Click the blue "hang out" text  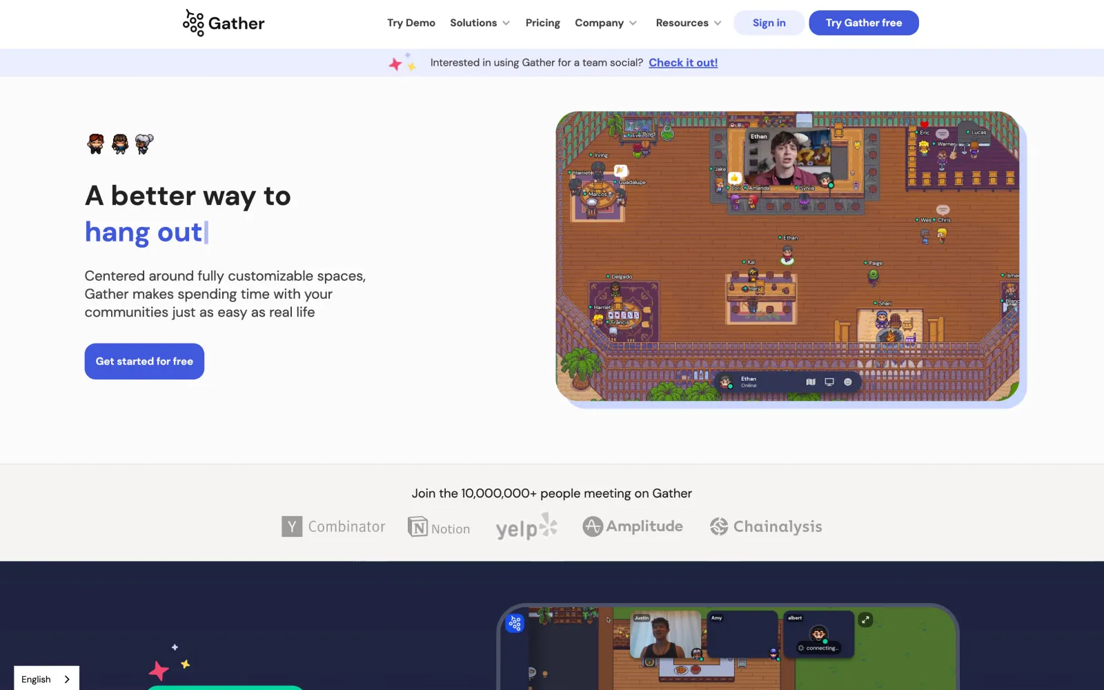coord(144,233)
